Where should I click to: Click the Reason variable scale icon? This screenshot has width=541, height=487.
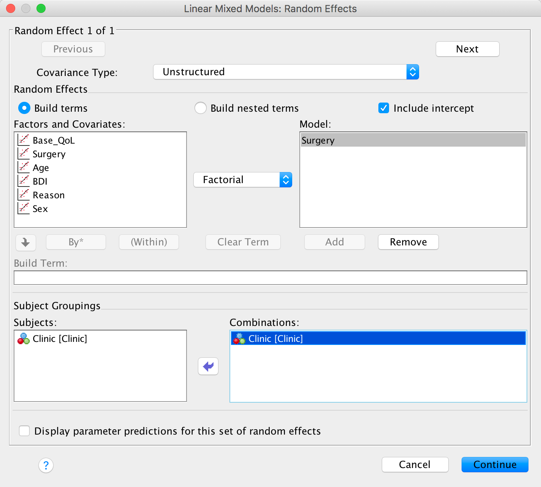[24, 195]
